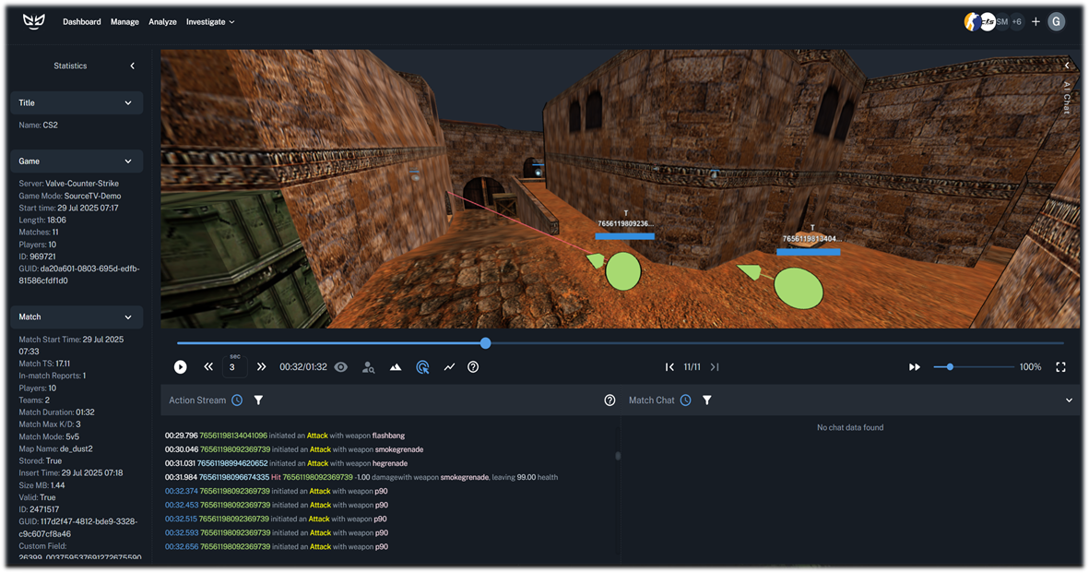Open the G user avatar menu
Viewport: 1089px width, 573px height.
[1057, 22]
